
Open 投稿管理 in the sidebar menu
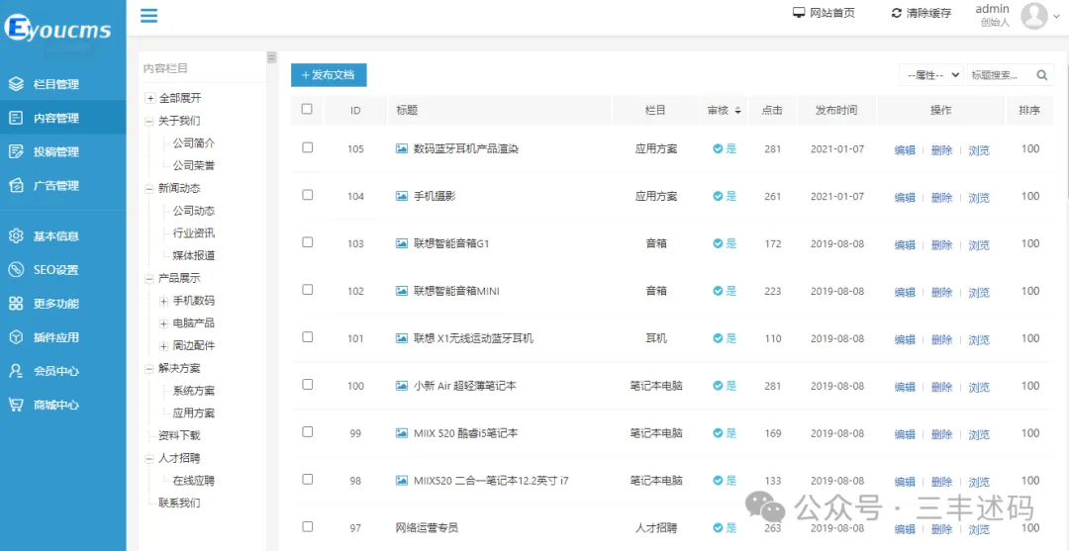tap(62, 152)
